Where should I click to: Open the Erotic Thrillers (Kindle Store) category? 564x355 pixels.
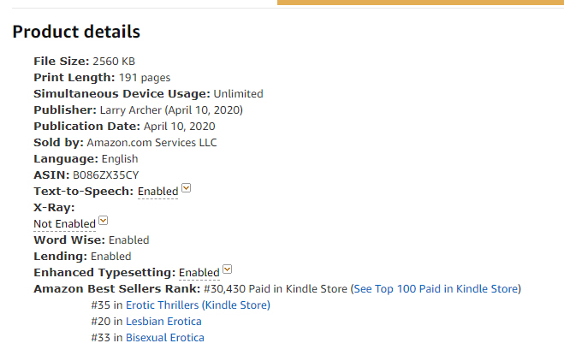pyautogui.click(x=198, y=305)
